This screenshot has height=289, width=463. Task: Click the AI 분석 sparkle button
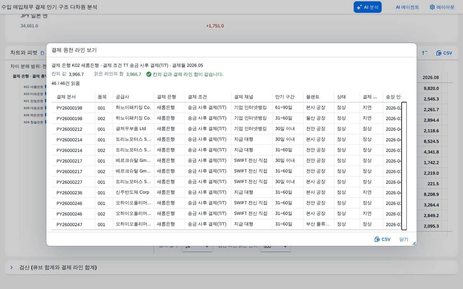click(x=367, y=7)
